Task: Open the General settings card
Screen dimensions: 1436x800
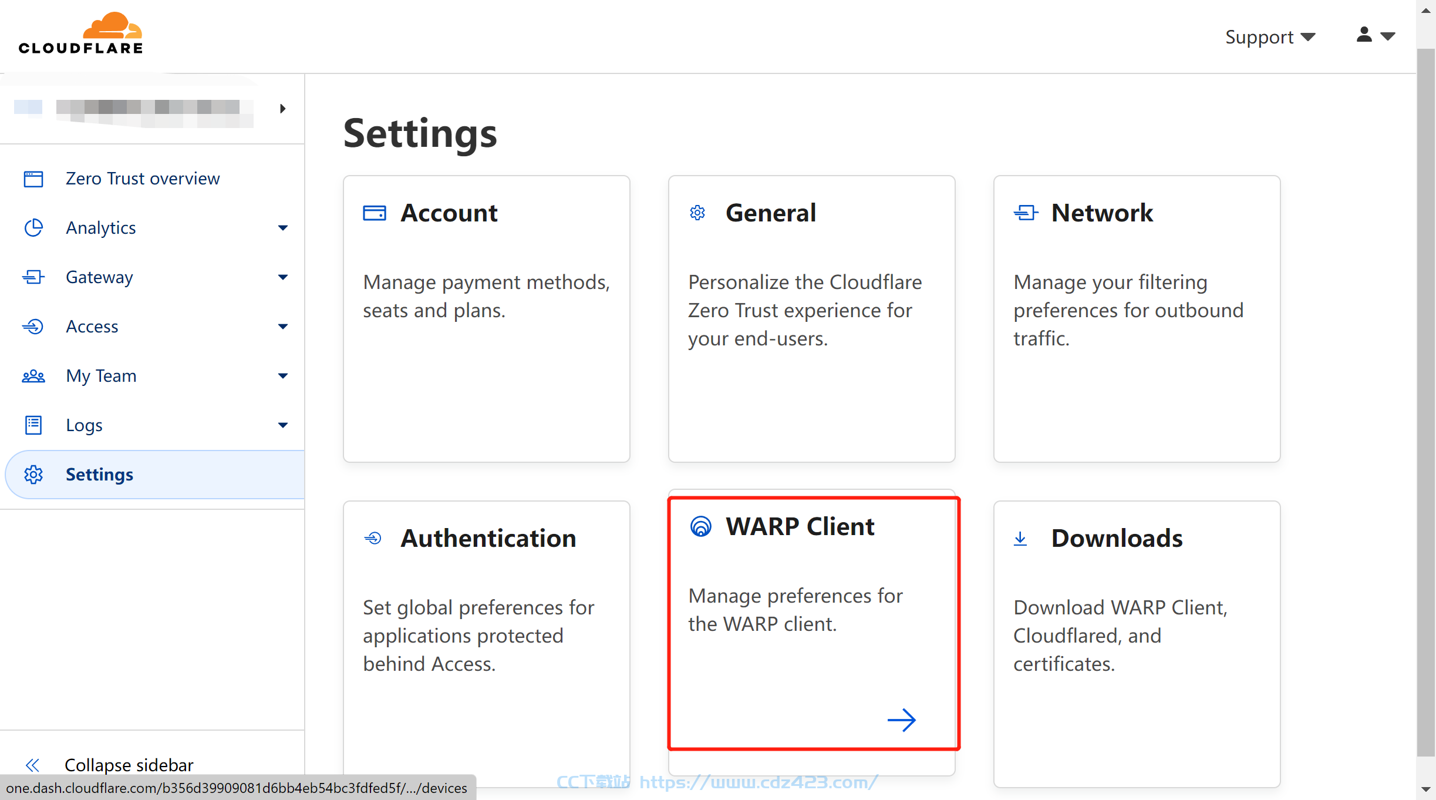Action: [x=812, y=319]
